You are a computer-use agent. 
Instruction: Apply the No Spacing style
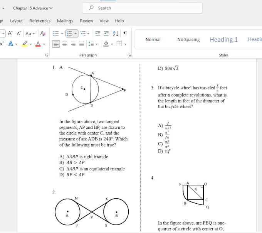[188, 39]
